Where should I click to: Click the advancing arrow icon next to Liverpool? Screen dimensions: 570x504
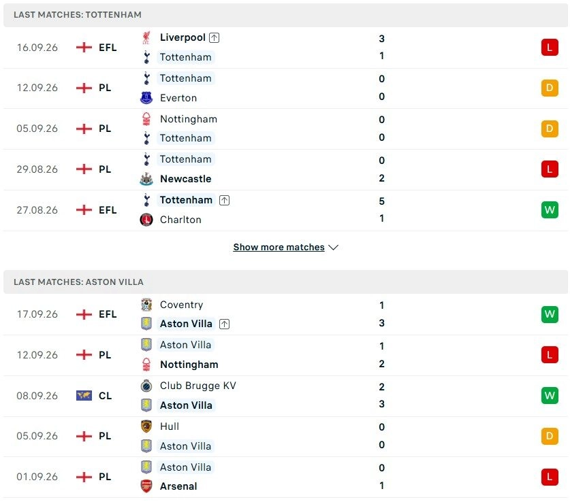(x=214, y=37)
